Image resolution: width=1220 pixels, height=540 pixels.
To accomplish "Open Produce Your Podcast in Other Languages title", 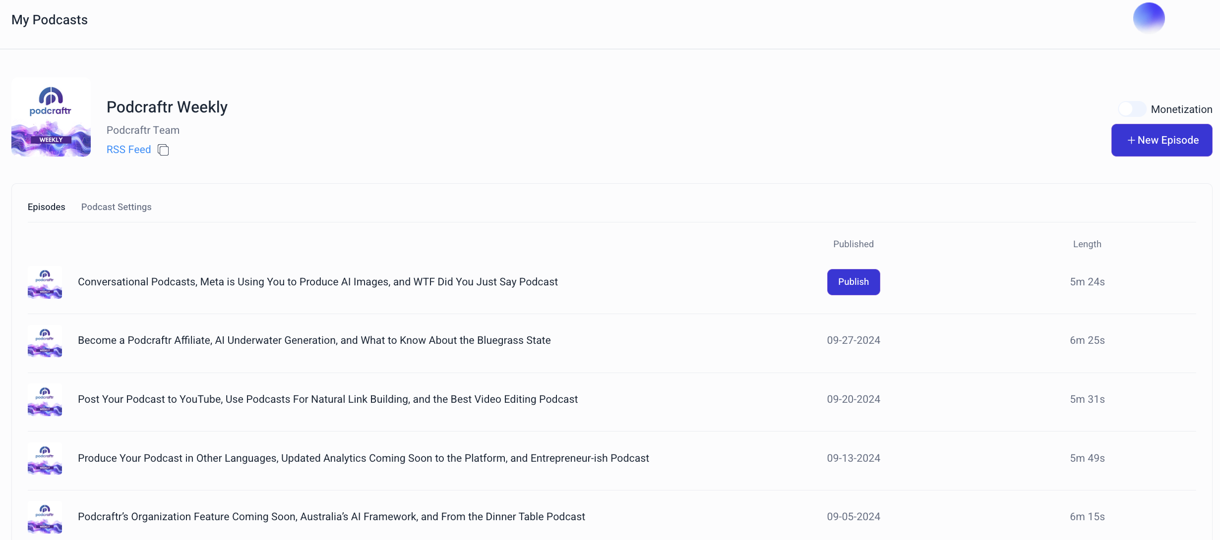I will click(363, 458).
